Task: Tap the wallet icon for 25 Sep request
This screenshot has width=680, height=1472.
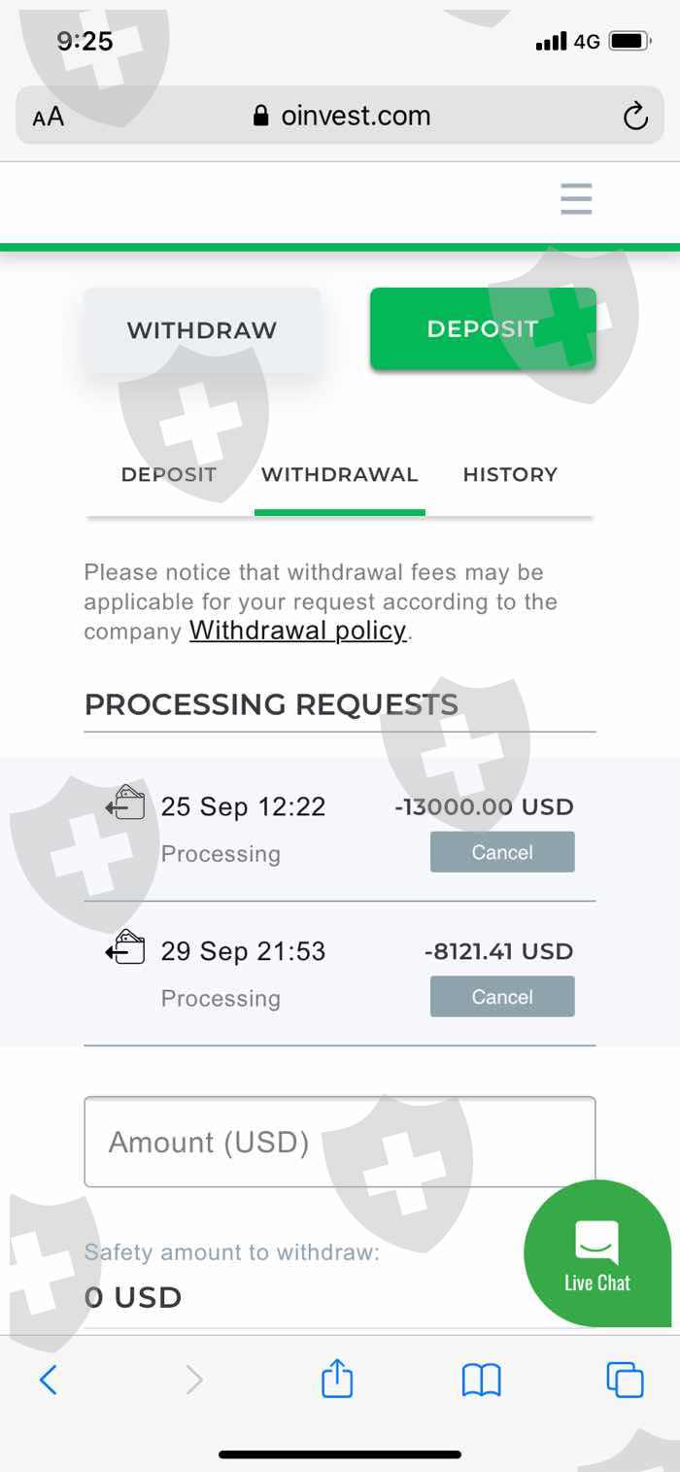Action: coord(125,804)
